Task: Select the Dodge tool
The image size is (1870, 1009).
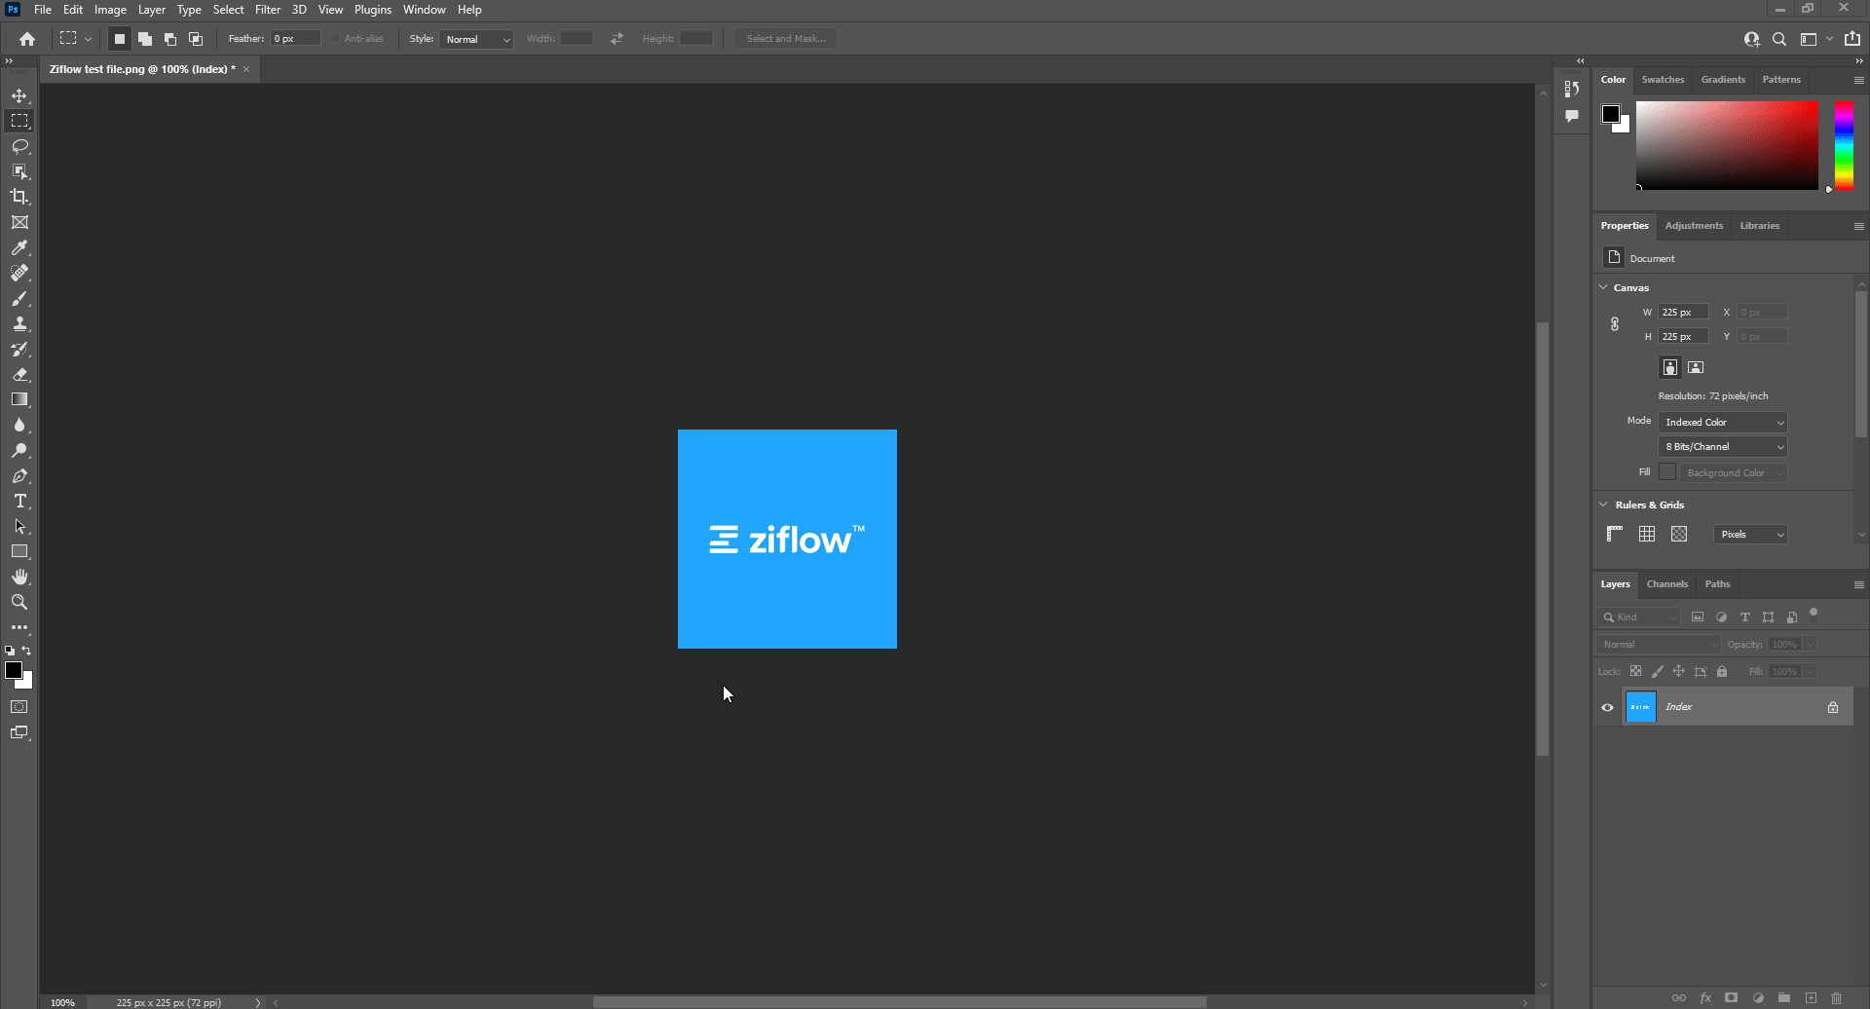Action: (19, 450)
